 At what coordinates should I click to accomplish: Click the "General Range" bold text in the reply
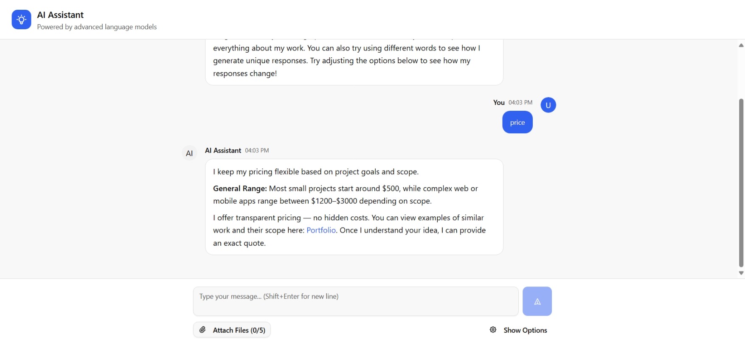tap(240, 188)
